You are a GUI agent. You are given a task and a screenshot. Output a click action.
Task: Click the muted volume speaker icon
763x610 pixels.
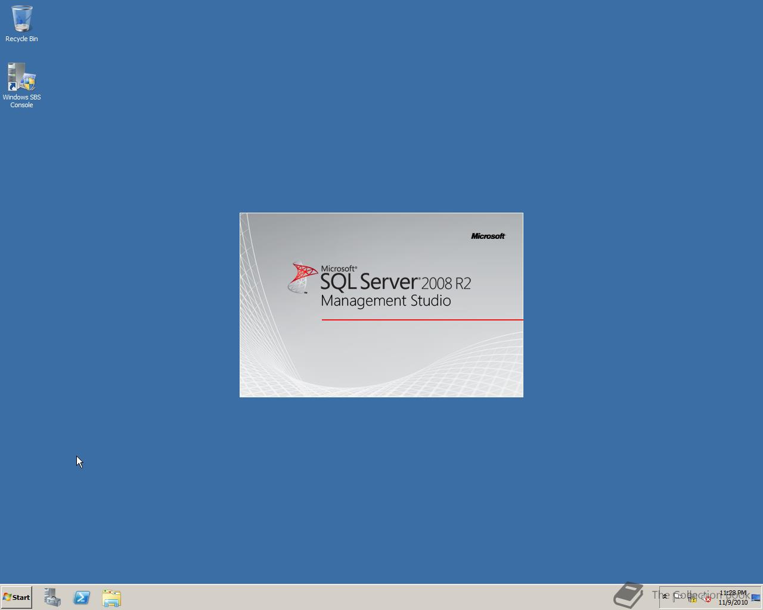(706, 598)
